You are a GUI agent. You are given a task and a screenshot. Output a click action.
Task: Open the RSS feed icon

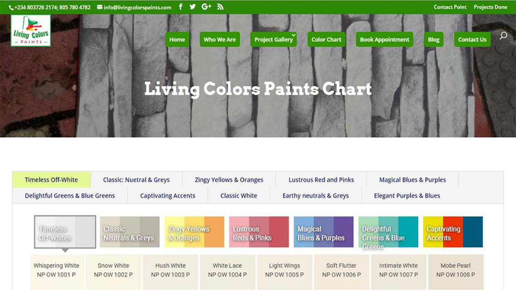tap(220, 7)
